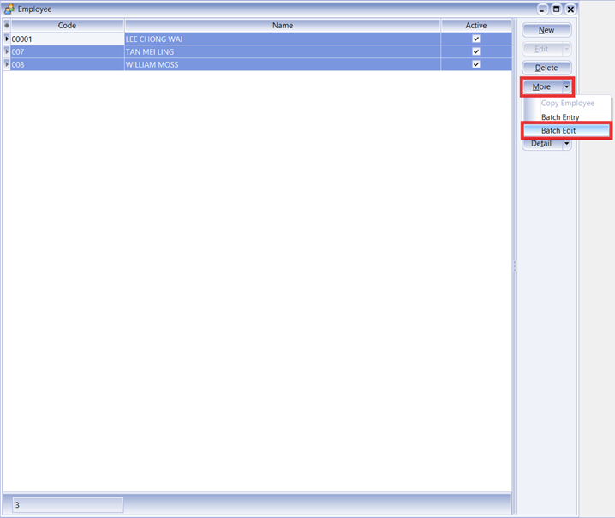The height and width of the screenshot is (518, 615).
Task: Click the panel splitter handle beside the grid
Action: pyautogui.click(x=514, y=266)
